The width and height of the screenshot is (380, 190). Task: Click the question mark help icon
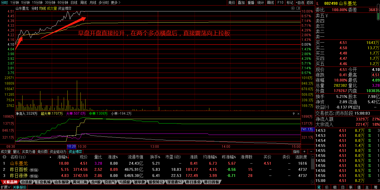[293, 114]
